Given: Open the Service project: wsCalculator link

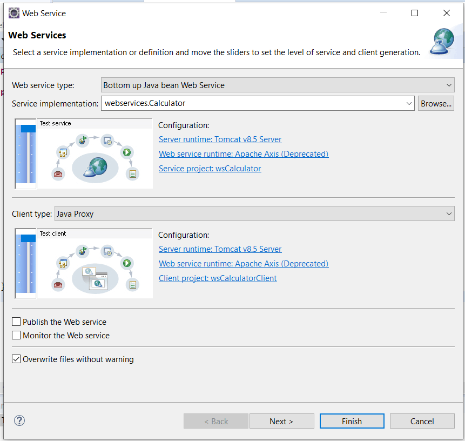Looking at the screenshot, I should (x=210, y=169).
